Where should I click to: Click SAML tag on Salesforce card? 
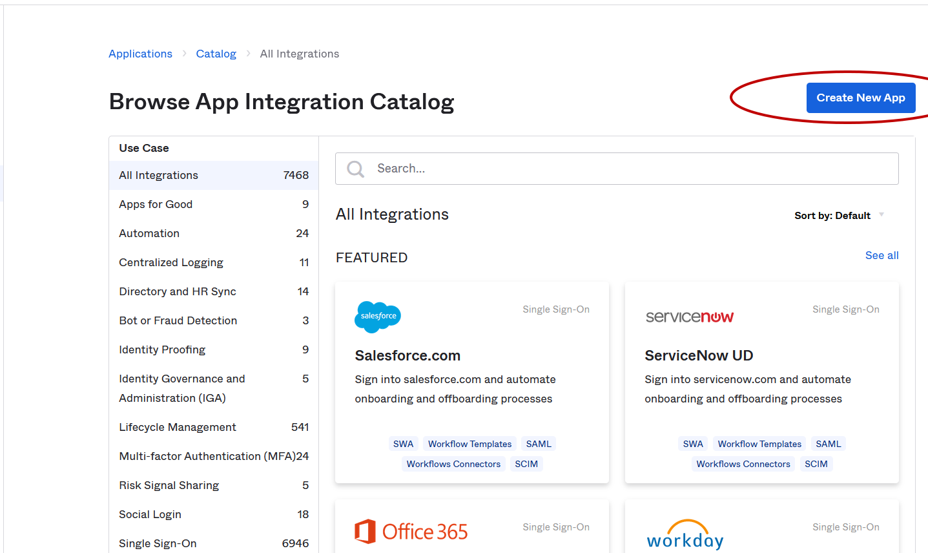pyautogui.click(x=539, y=444)
